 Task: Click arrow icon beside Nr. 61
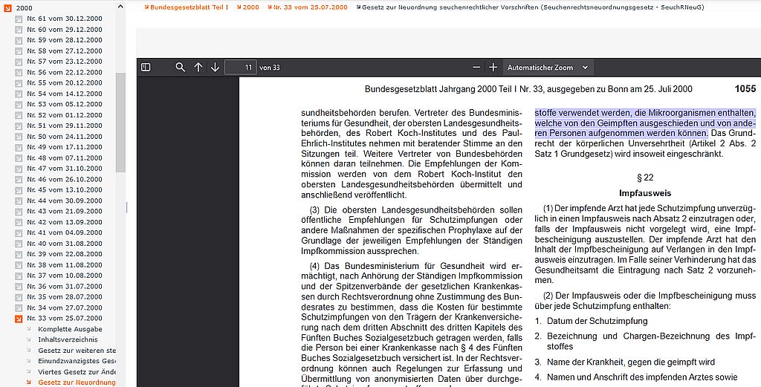click(19, 19)
